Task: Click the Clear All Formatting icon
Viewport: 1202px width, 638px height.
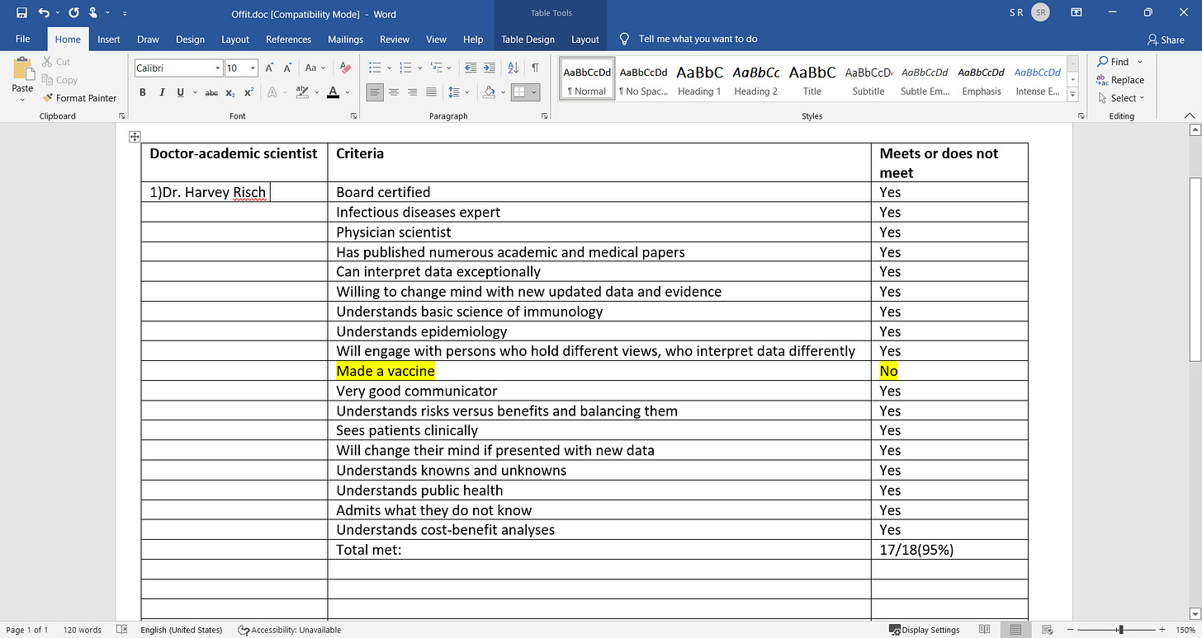Action: tap(345, 68)
